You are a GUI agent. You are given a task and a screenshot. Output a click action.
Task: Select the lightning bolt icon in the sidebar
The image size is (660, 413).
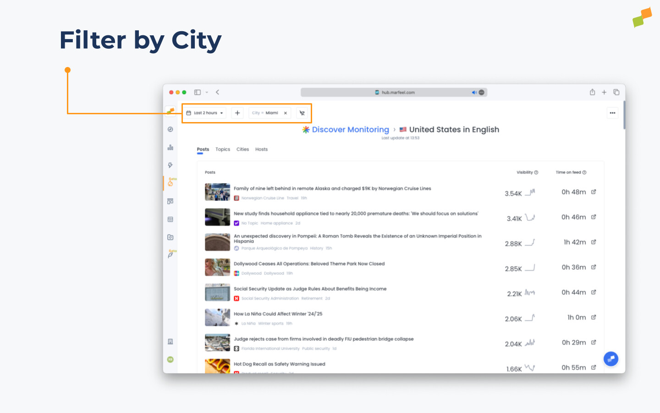pos(170,165)
